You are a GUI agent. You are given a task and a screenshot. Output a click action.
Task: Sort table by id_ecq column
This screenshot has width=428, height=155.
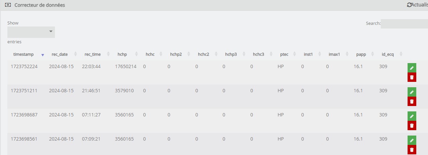pos(388,54)
